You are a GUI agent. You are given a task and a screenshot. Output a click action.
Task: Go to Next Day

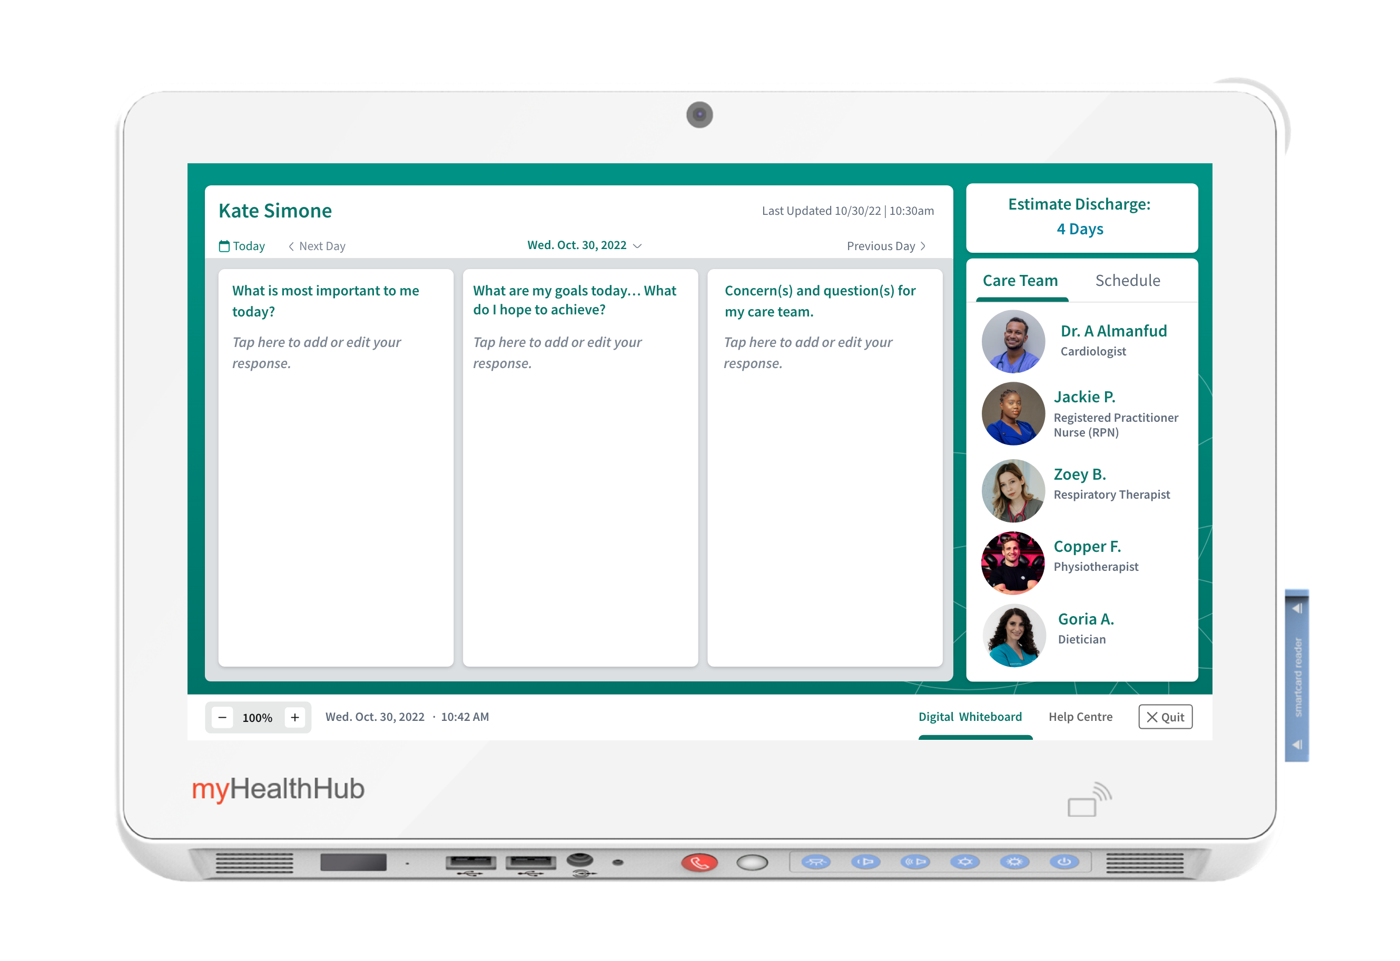tap(316, 246)
